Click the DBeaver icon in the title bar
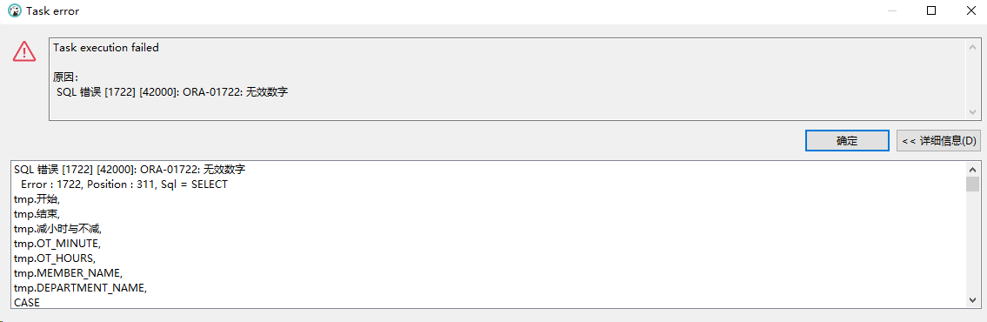Screen dimensions: 987x322 pos(15,10)
